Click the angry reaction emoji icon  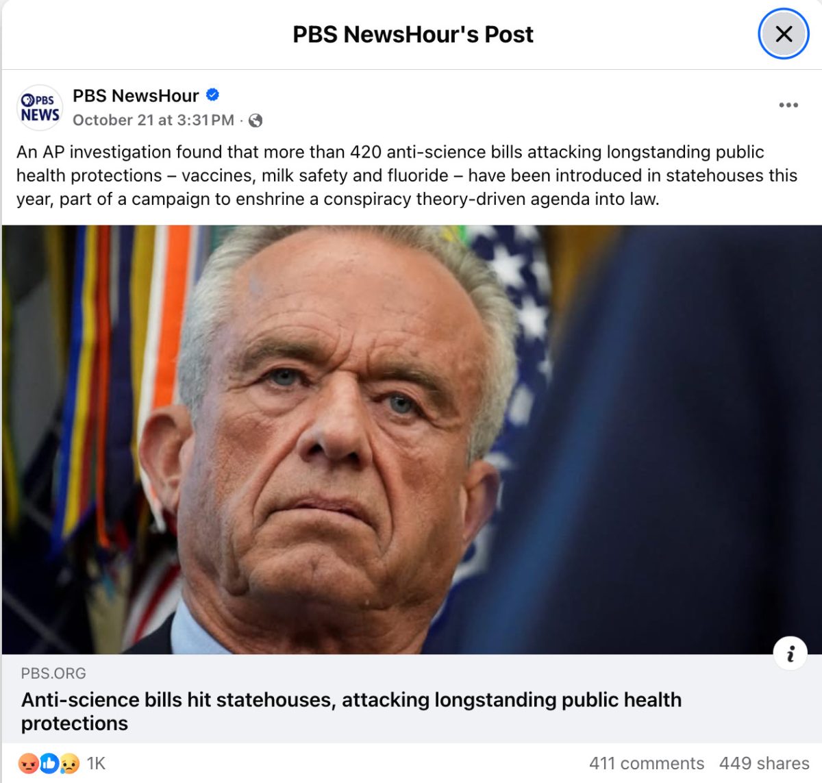[x=29, y=763]
